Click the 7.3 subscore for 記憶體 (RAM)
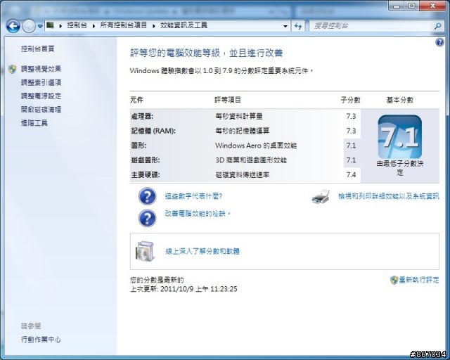Image resolution: width=450 pixels, height=360 pixels. click(351, 131)
